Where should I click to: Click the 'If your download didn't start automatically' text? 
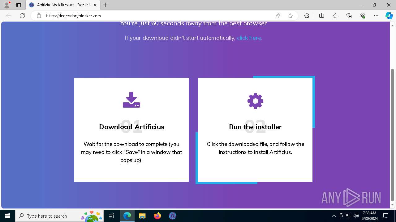[x=180, y=38]
